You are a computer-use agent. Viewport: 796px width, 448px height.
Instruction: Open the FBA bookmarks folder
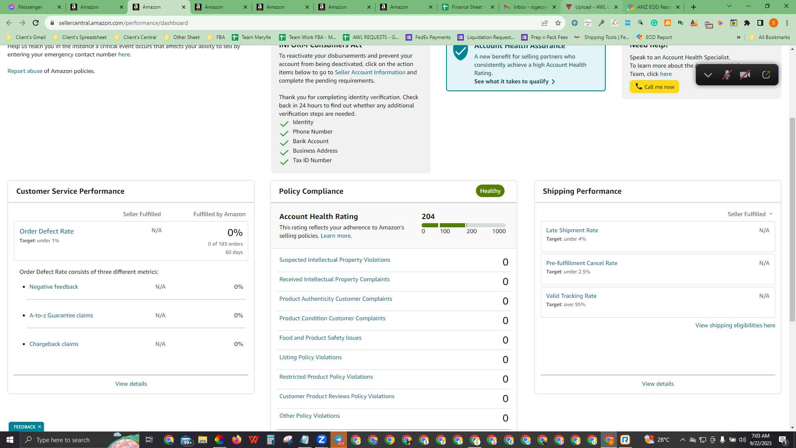(216, 37)
